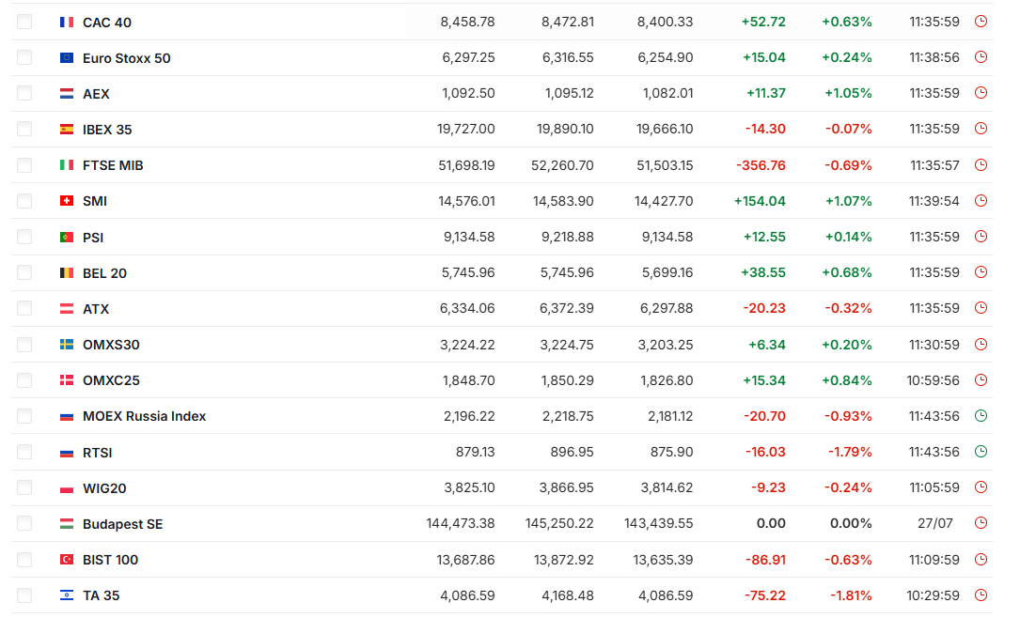The height and width of the screenshot is (618, 1020).
Task: Click the red clock icon in the WIG20 row
Action: (981, 487)
